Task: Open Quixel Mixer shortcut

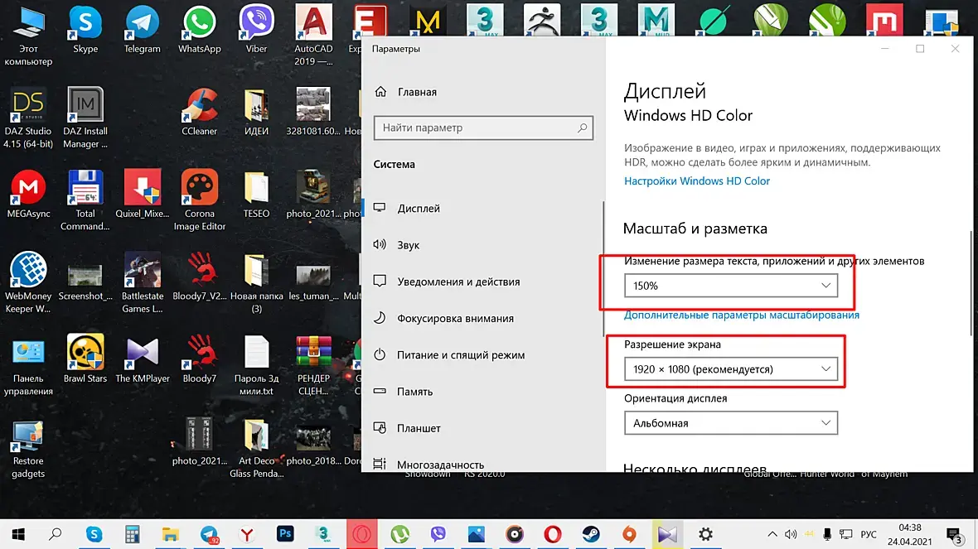Action: coord(143,195)
